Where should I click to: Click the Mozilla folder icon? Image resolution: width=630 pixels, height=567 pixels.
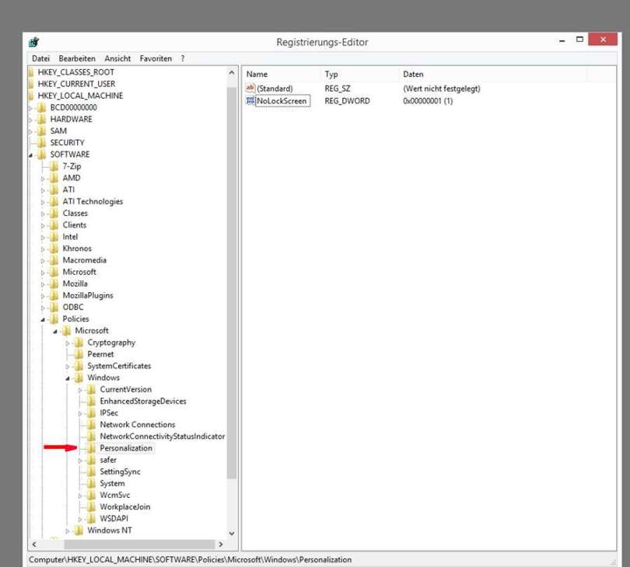tap(54, 283)
